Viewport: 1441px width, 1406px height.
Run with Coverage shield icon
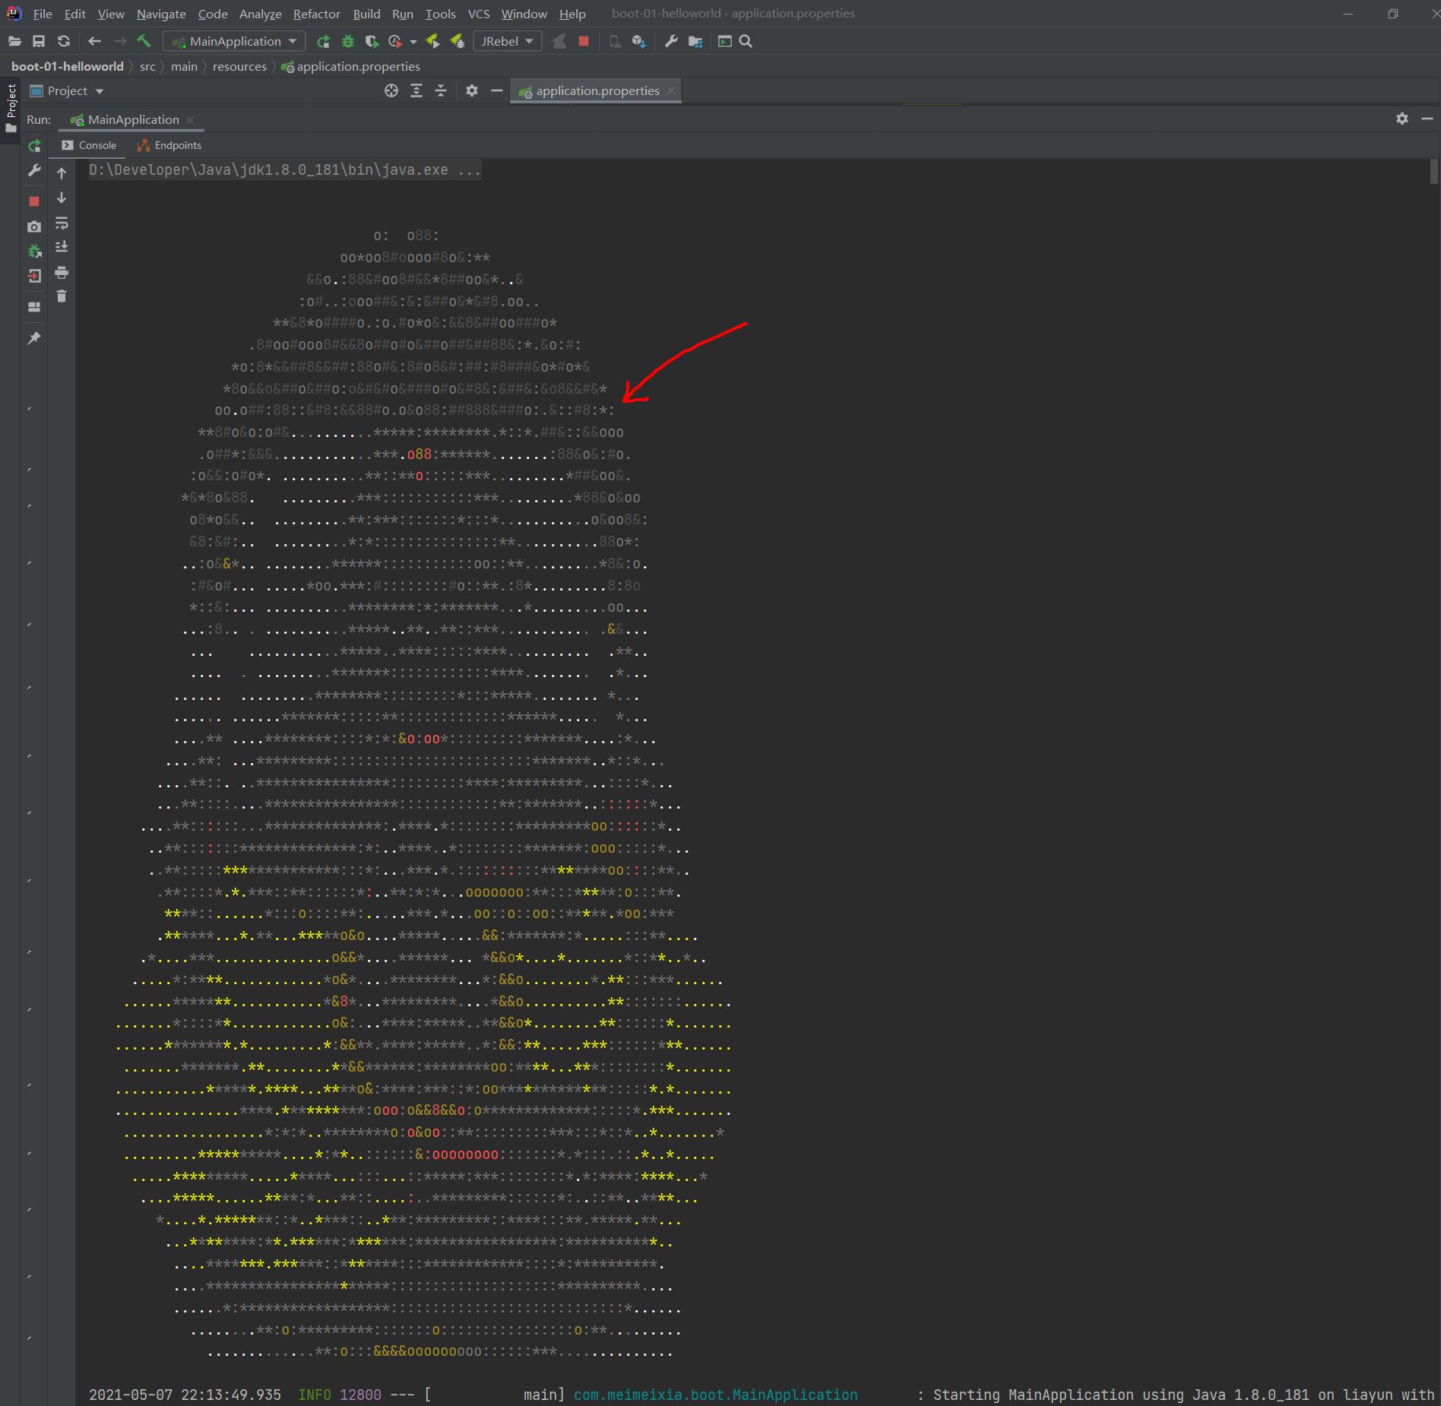372,41
